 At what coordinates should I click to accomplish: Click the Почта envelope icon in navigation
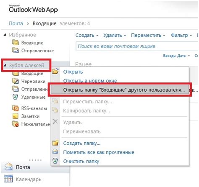tap(8, 167)
